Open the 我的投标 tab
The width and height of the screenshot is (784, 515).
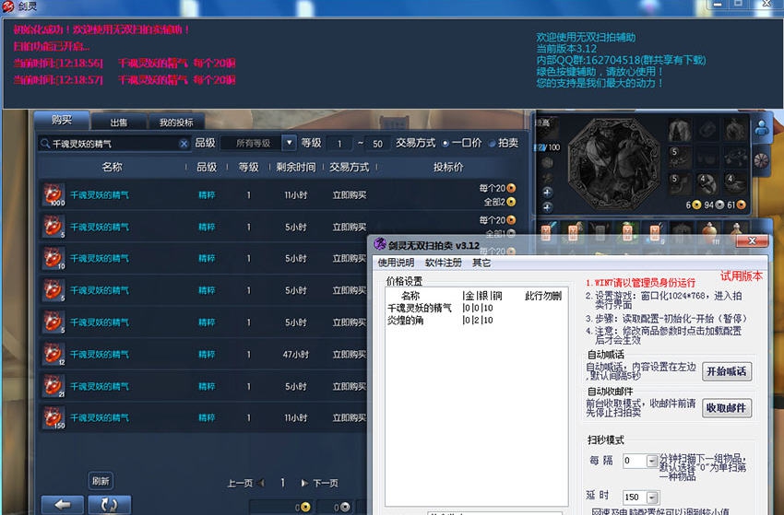click(x=176, y=123)
